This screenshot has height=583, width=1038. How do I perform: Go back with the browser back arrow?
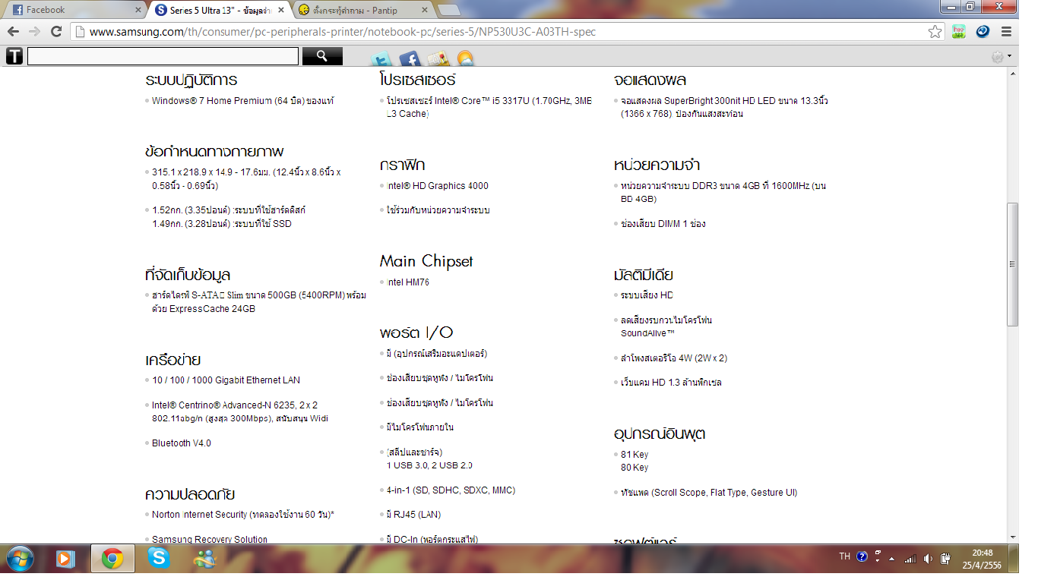[13, 31]
